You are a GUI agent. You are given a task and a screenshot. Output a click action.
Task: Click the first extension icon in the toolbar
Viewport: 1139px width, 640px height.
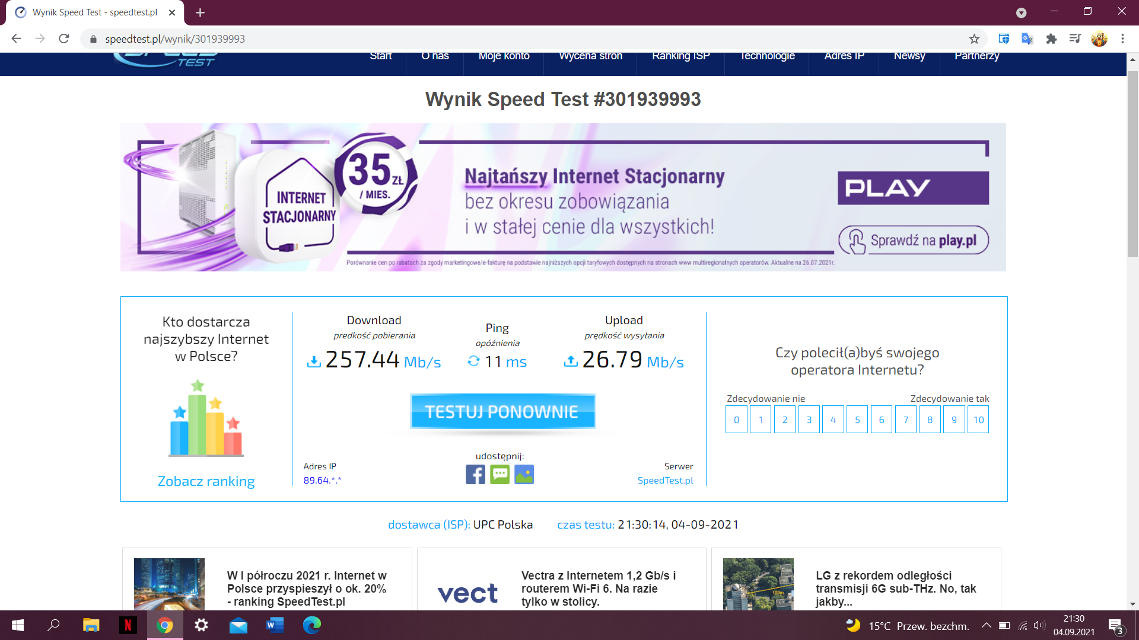point(1004,39)
